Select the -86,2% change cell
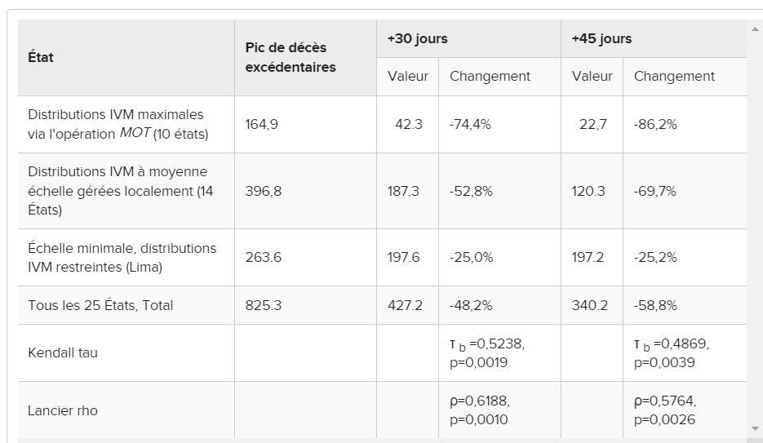 (x=655, y=124)
